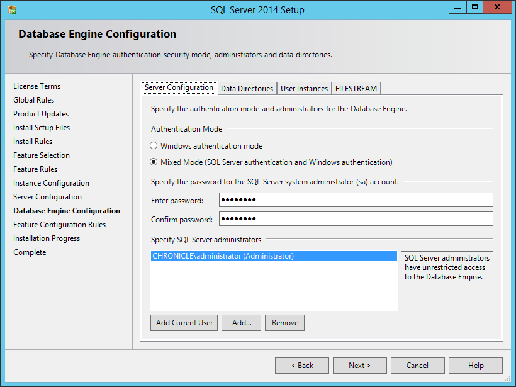Select CHRONICLE\administrator in administrators list
The width and height of the screenshot is (516, 387).
click(x=223, y=256)
